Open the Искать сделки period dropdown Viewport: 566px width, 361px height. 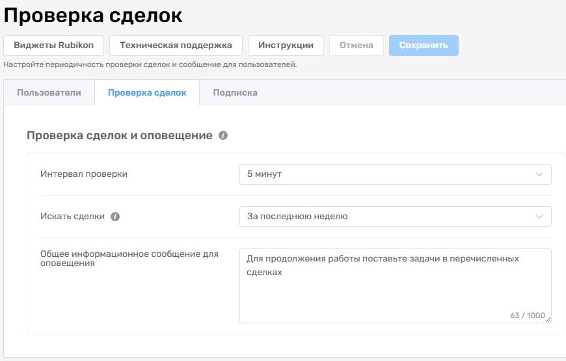point(396,217)
